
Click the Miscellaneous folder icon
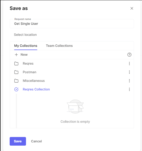pyautogui.click(x=16, y=81)
